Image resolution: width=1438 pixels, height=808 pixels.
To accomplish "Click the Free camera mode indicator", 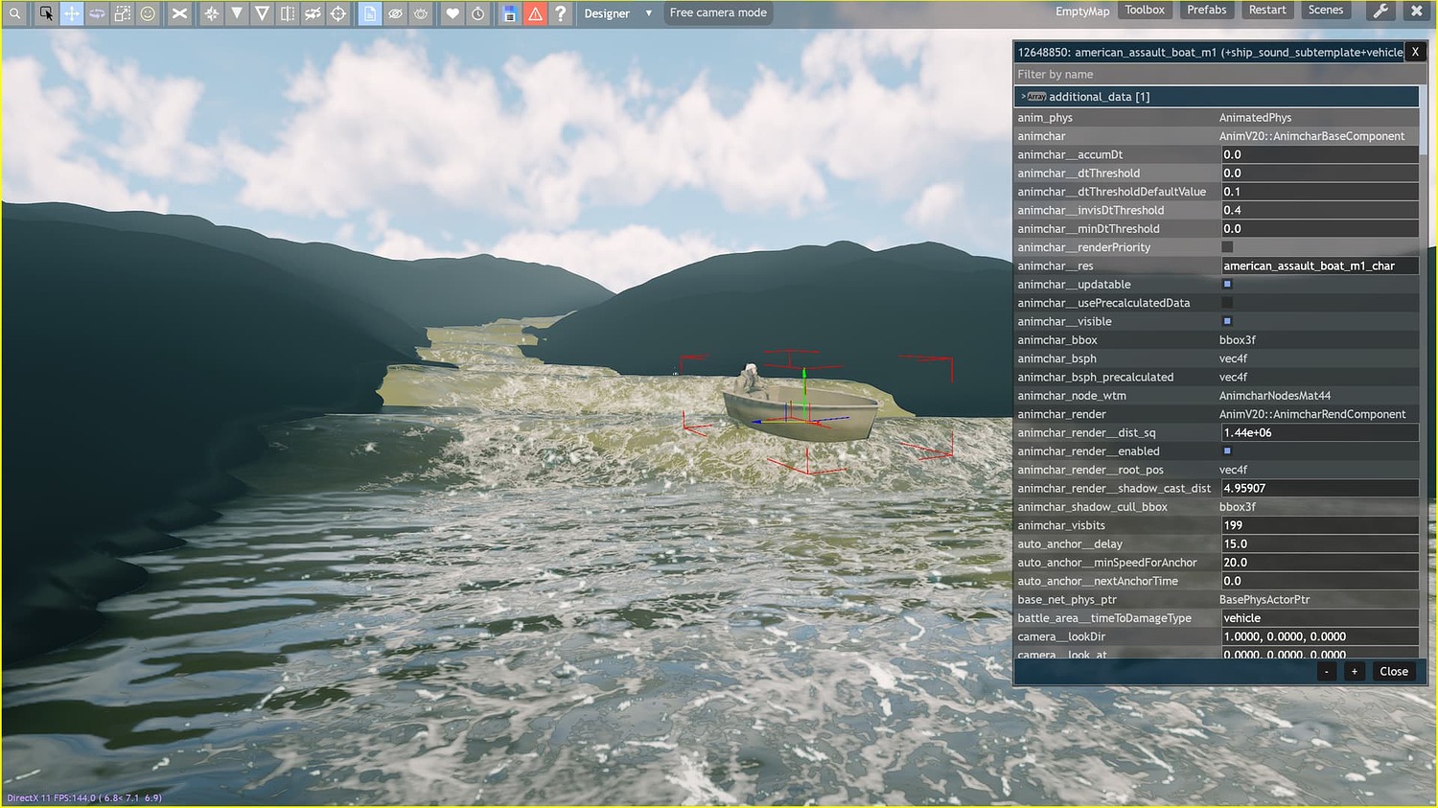I will (717, 13).
